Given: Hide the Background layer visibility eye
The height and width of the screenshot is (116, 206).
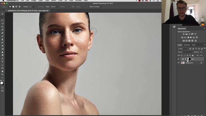Looking at the screenshot, I should 179,63.
